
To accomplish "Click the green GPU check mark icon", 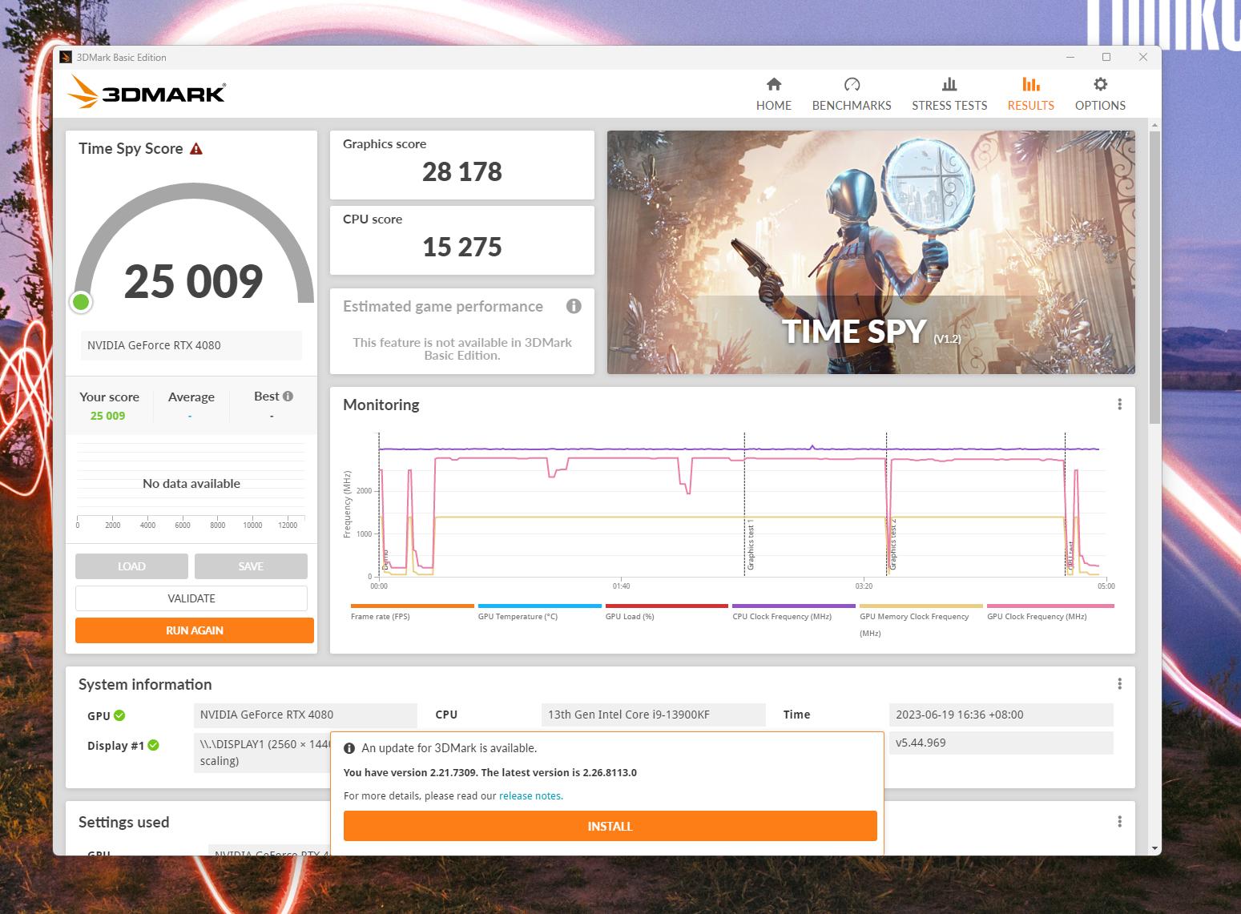I will click(119, 715).
